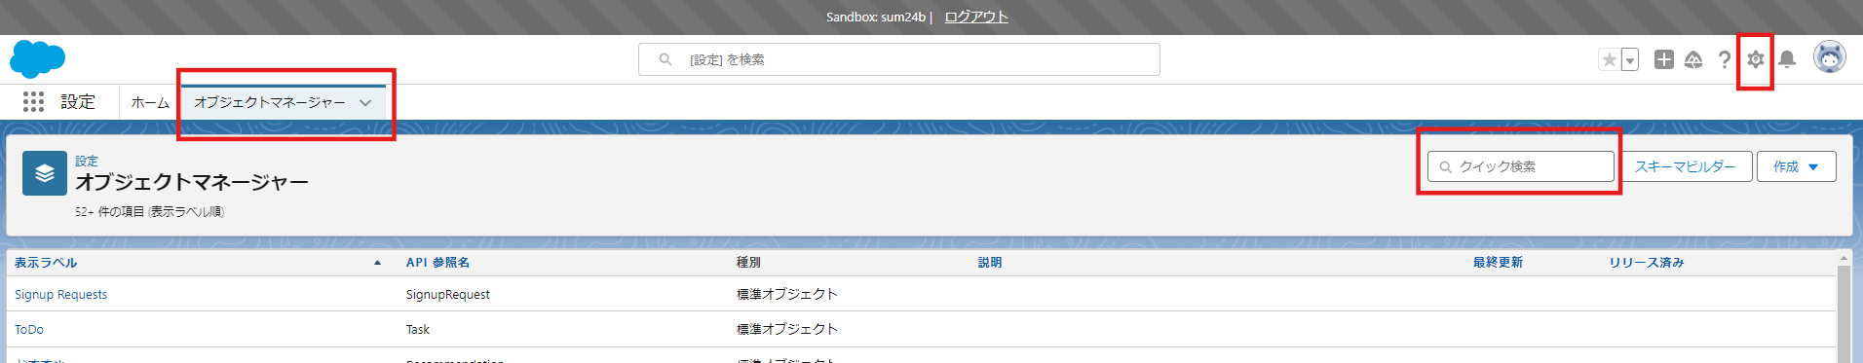Click the table vertical scrollbar
The width and height of the screenshot is (1863, 363).
(1844, 307)
